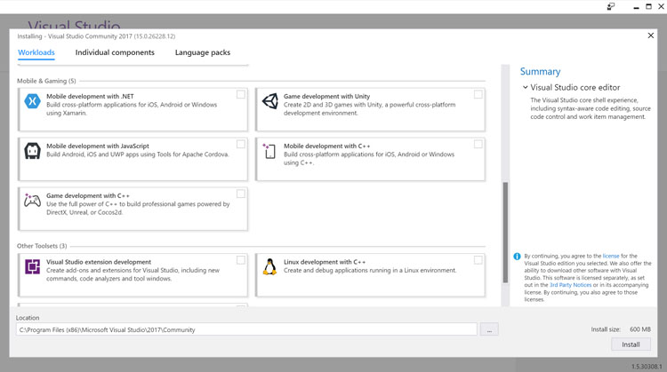Open the Language packs tab

pos(203,52)
